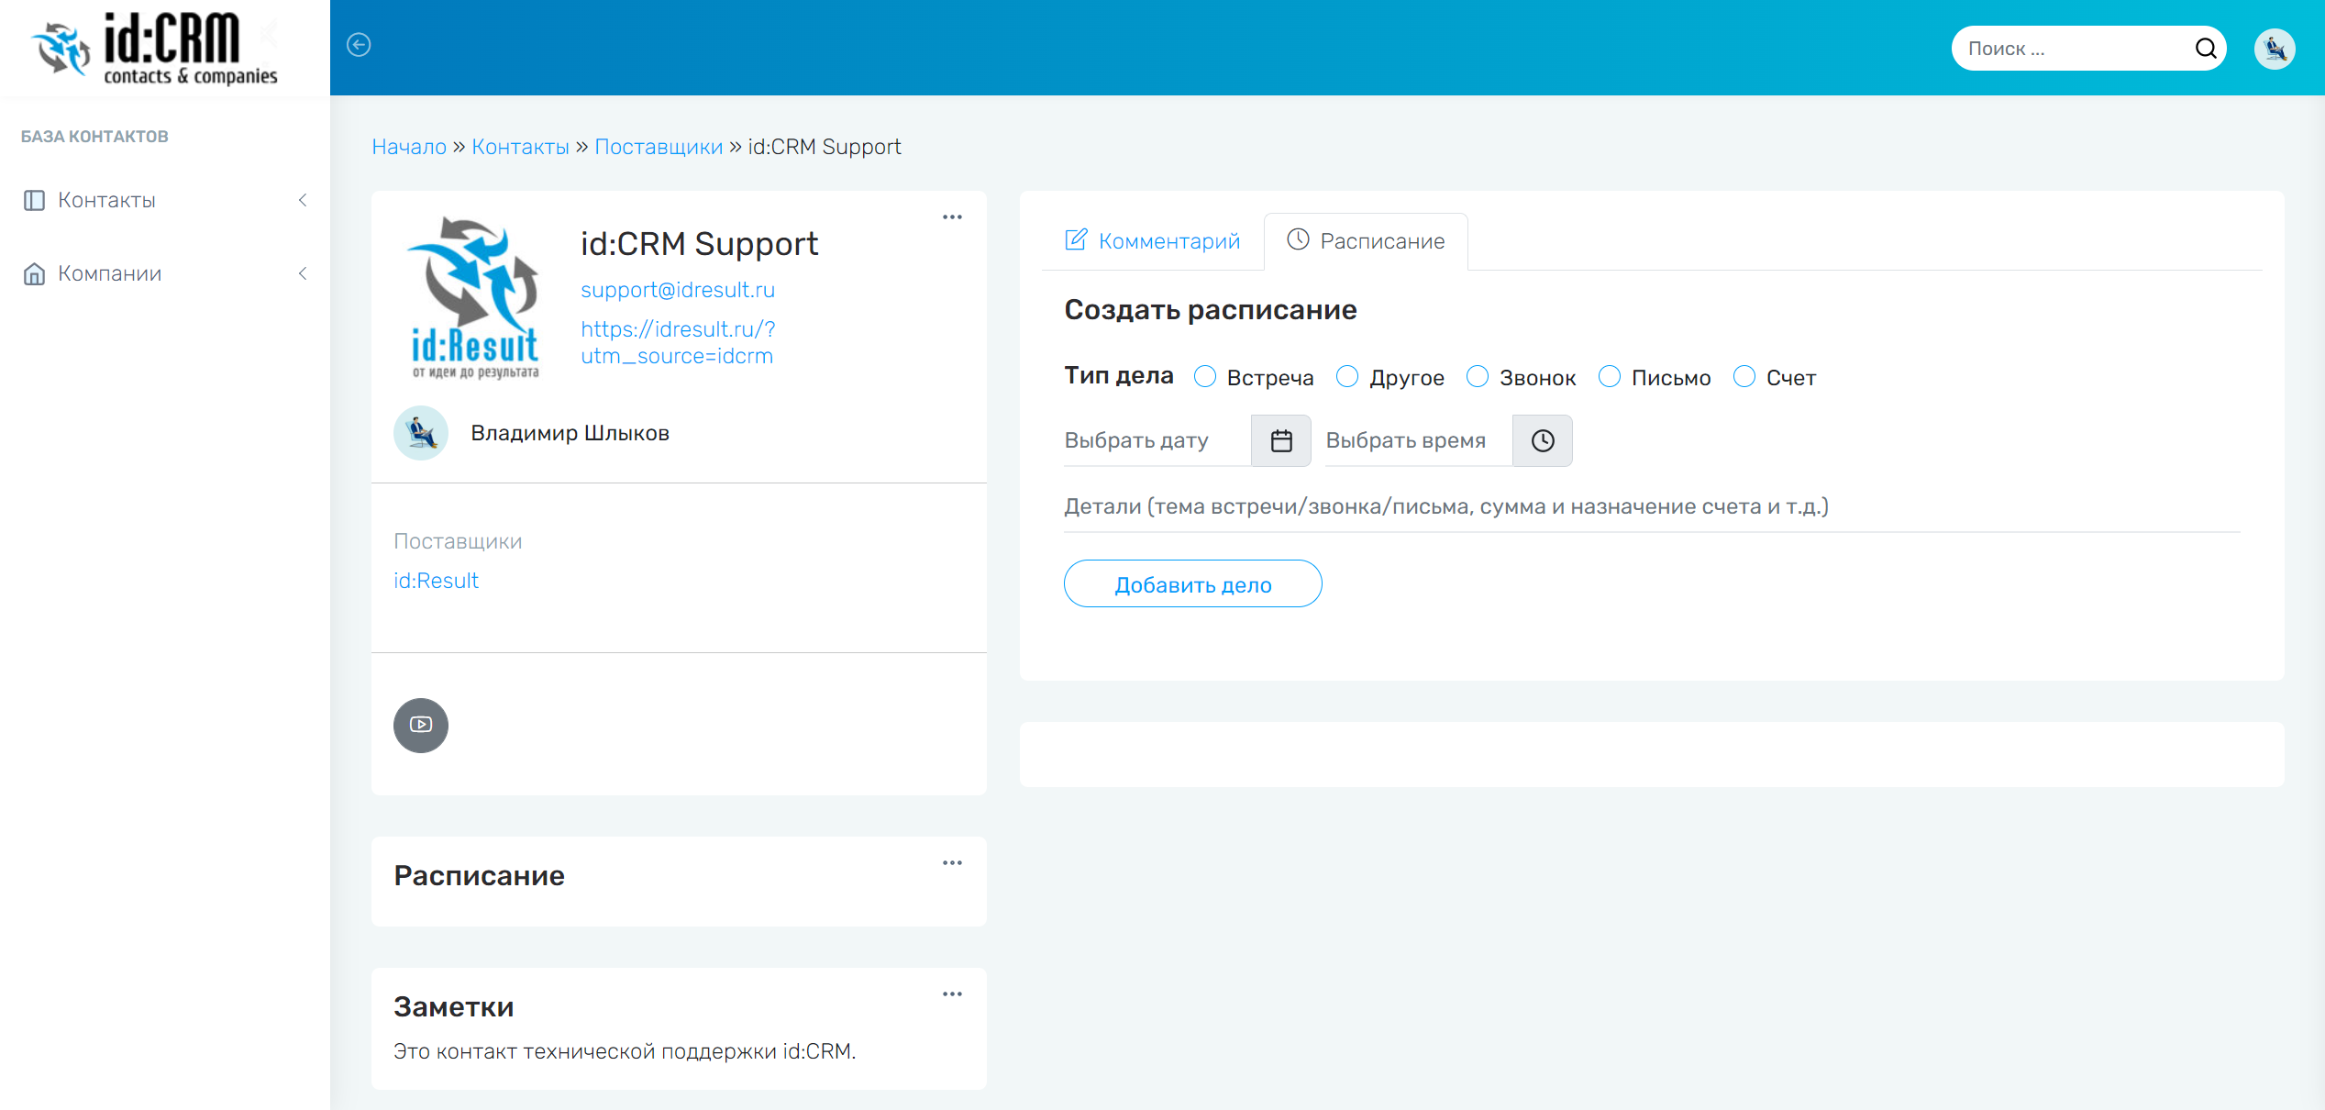This screenshot has height=1110, width=2325.
Task: Open the user avatar menu in header
Action: click(2275, 49)
